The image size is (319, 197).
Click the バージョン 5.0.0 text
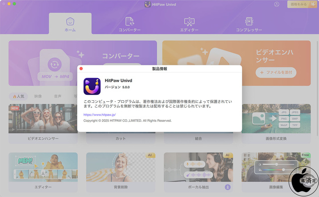tap(117, 87)
